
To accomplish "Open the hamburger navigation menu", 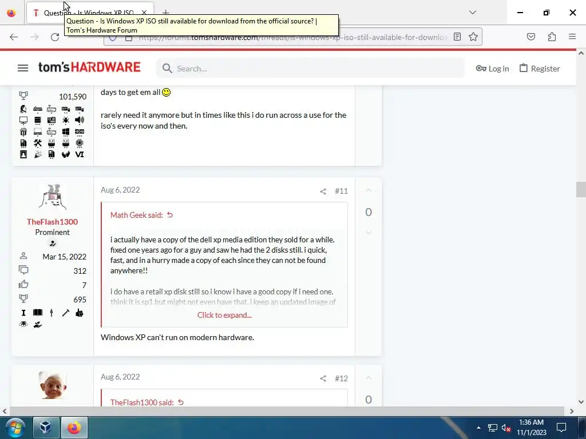I will click(23, 69).
